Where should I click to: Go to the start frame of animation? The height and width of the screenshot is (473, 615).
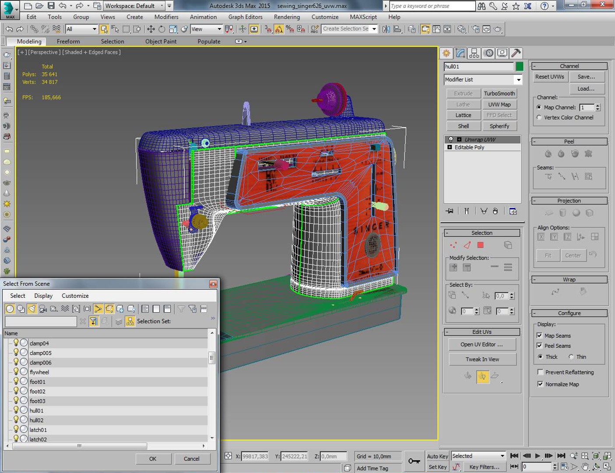515,456
